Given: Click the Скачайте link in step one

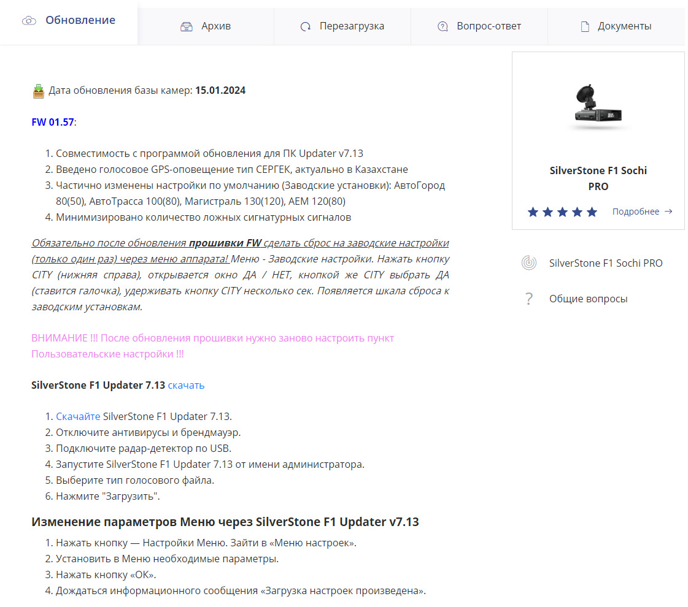Looking at the screenshot, I should pos(78,416).
